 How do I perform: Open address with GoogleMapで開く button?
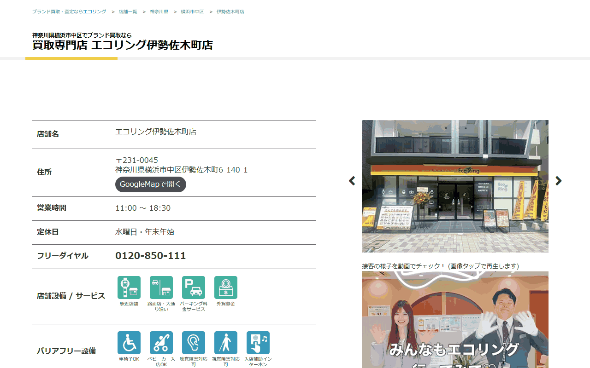pos(151,184)
